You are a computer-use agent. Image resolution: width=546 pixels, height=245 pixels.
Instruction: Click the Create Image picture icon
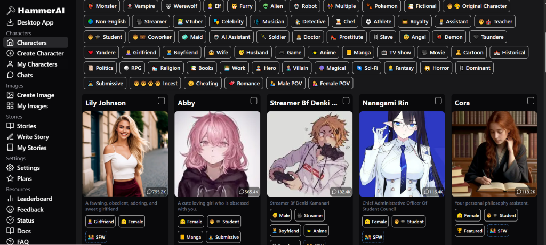point(11,95)
